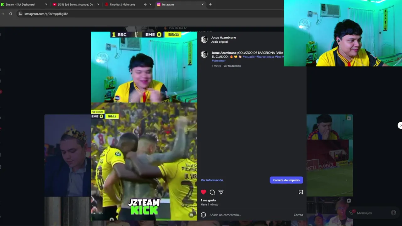Save the post with the bookmark icon
402x226 pixels.
301,192
